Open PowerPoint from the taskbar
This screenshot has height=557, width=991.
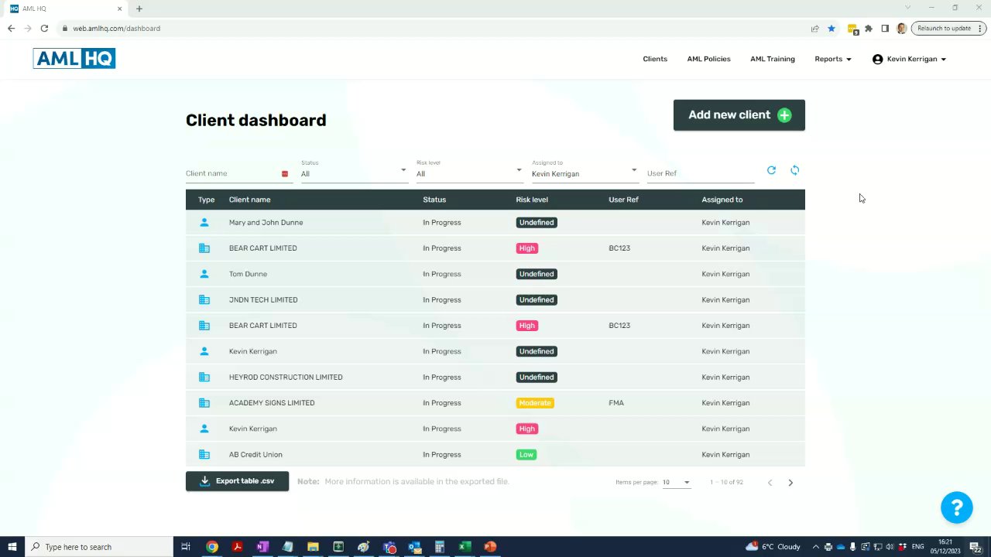click(490, 547)
